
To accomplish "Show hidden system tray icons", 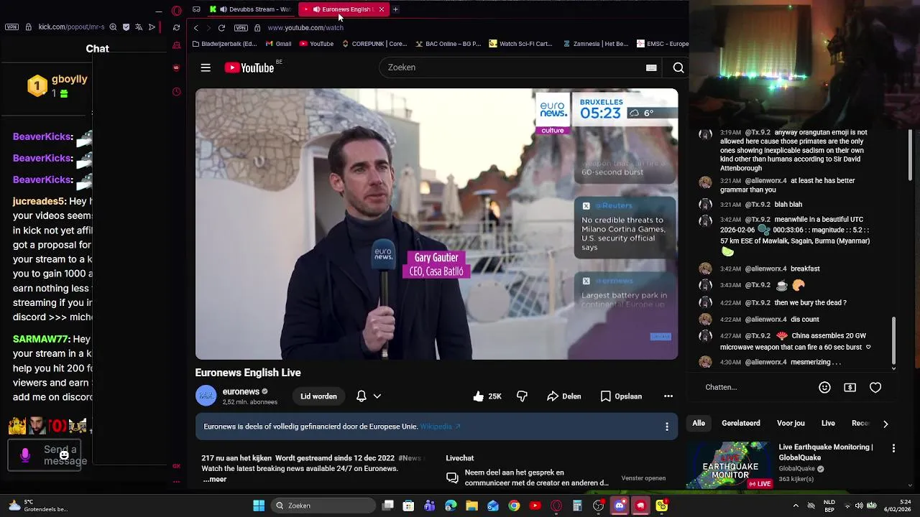I will click(x=796, y=506).
